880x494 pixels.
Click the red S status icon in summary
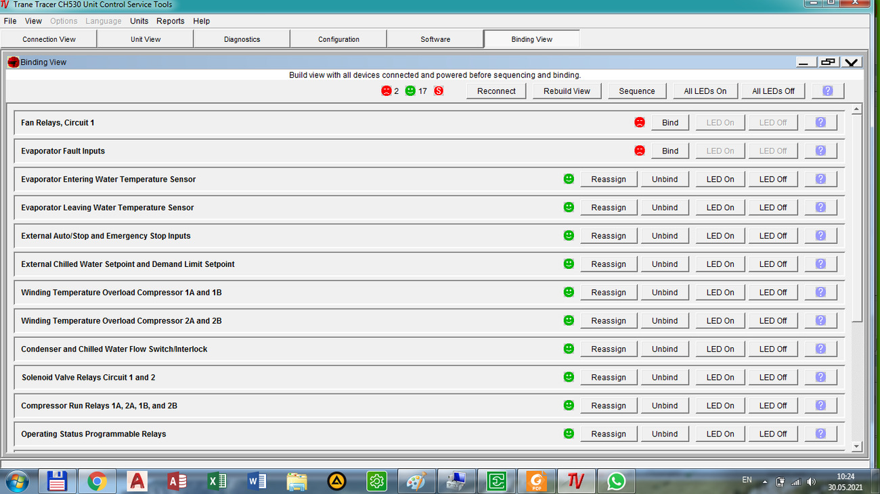point(439,91)
